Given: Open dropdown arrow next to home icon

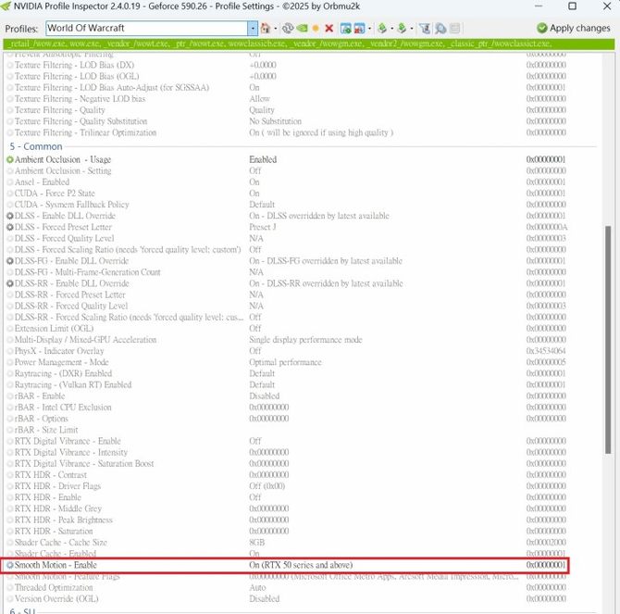Looking at the screenshot, I should [275, 28].
